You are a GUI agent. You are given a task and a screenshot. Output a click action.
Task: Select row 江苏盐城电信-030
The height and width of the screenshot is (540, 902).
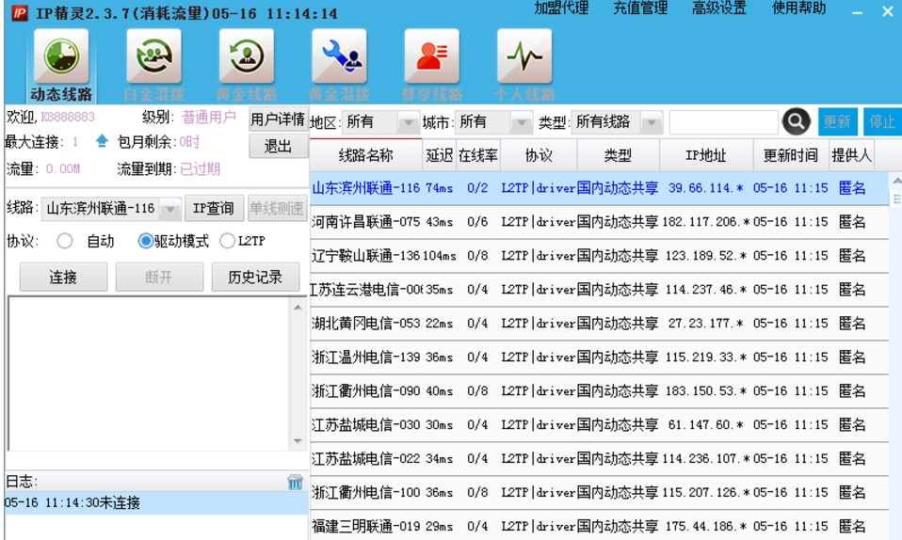(x=599, y=425)
